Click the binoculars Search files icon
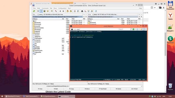 pyautogui.click(x=82, y=11)
